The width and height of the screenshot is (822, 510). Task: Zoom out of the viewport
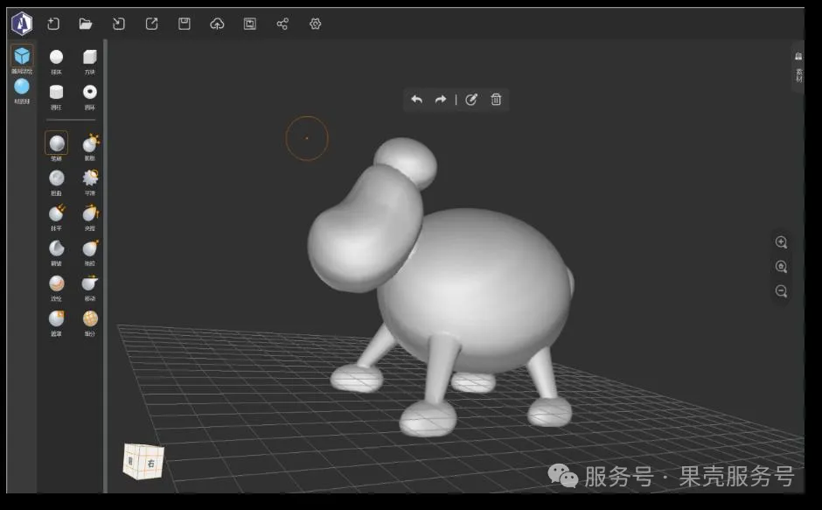(x=781, y=291)
